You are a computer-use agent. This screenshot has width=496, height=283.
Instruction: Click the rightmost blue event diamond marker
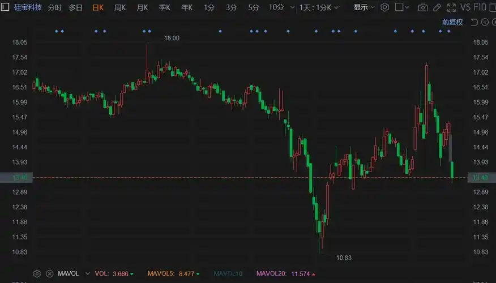pos(448,31)
